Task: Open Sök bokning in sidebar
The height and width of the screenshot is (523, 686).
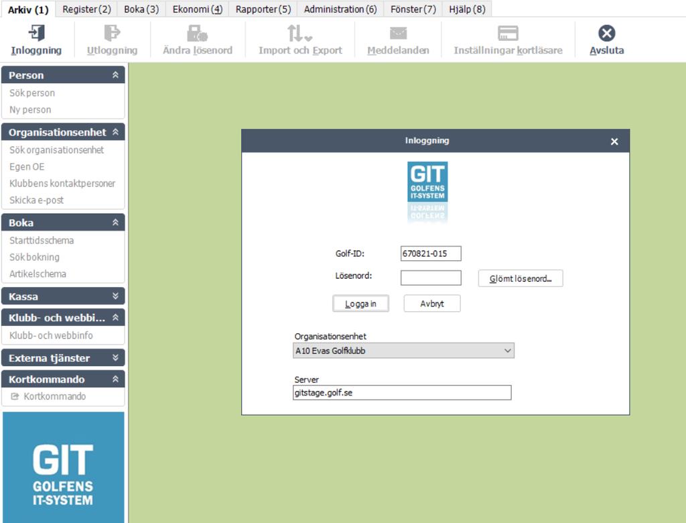Action: click(34, 257)
